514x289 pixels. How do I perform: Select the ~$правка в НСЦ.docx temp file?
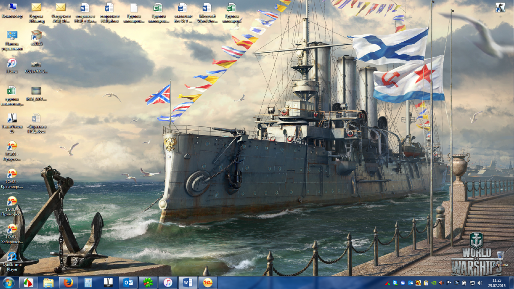[36, 123]
